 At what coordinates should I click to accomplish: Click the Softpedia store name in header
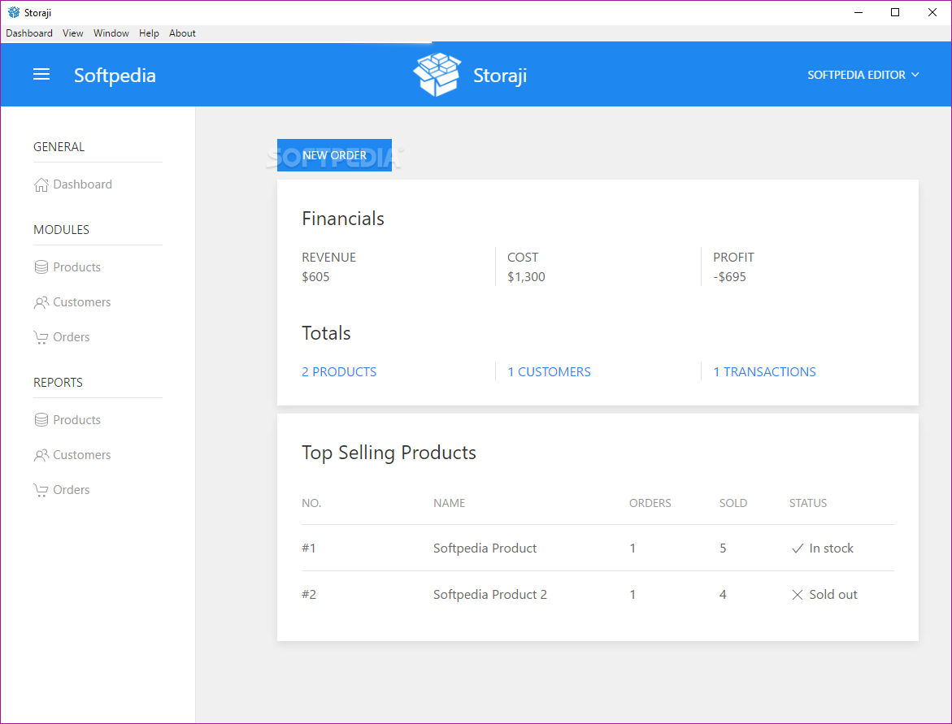point(115,76)
